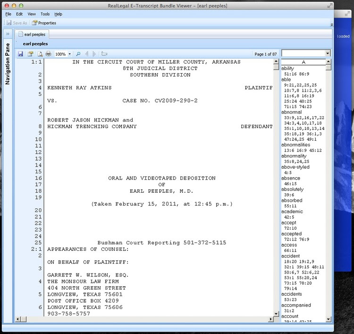The width and height of the screenshot is (354, 334).
Task: Click transcript scrollbar up arrow
Action: 276,61
